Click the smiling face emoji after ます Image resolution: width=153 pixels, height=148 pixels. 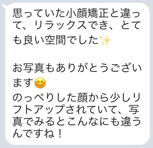click(40, 83)
